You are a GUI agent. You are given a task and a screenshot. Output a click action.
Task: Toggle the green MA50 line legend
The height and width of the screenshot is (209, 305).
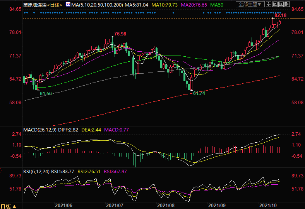click(218, 5)
